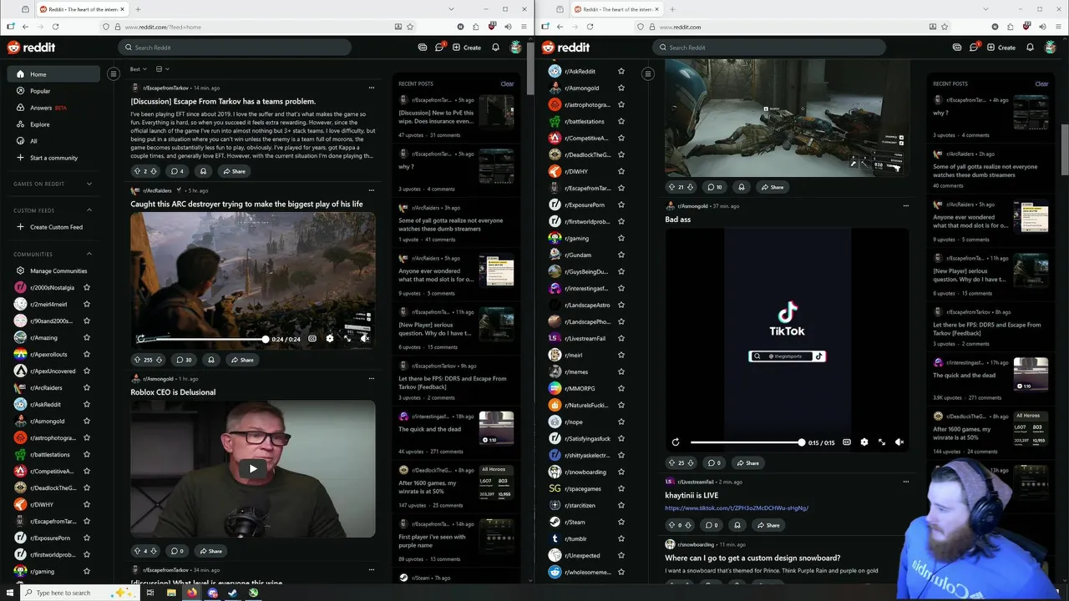Image resolution: width=1069 pixels, height=601 pixels.
Task: Open a new tab in the right browser window
Action: tap(672, 9)
